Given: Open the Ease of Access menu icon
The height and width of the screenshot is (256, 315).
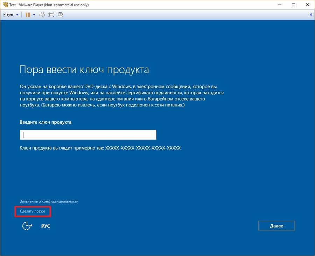Looking at the screenshot, I should tap(27, 226).
